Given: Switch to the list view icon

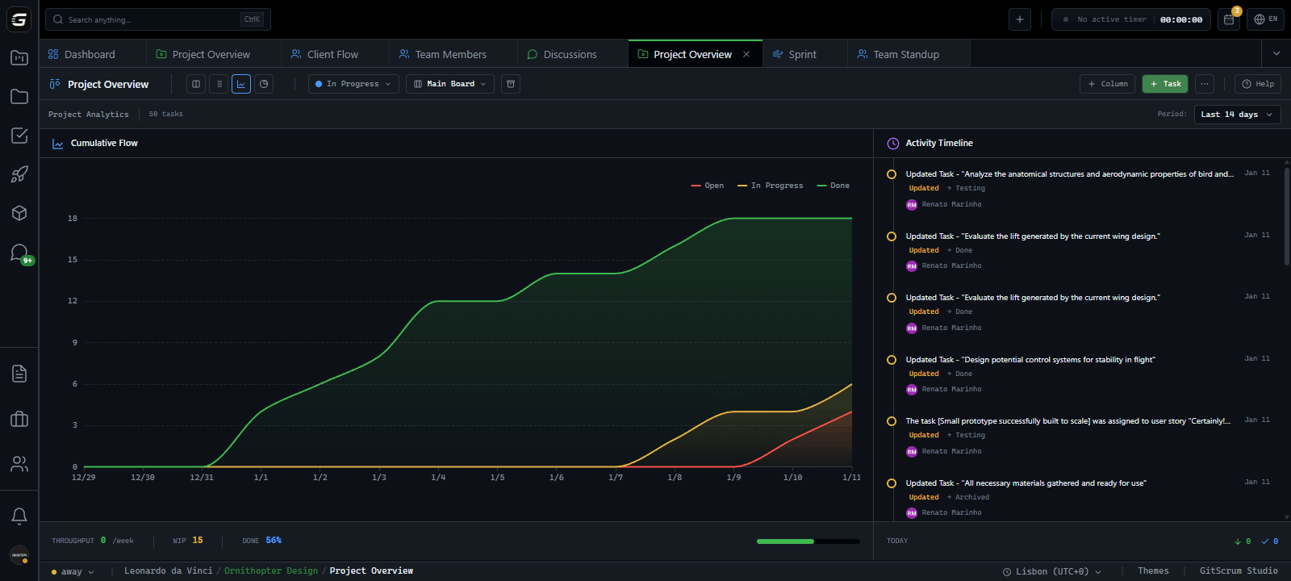Looking at the screenshot, I should (219, 84).
